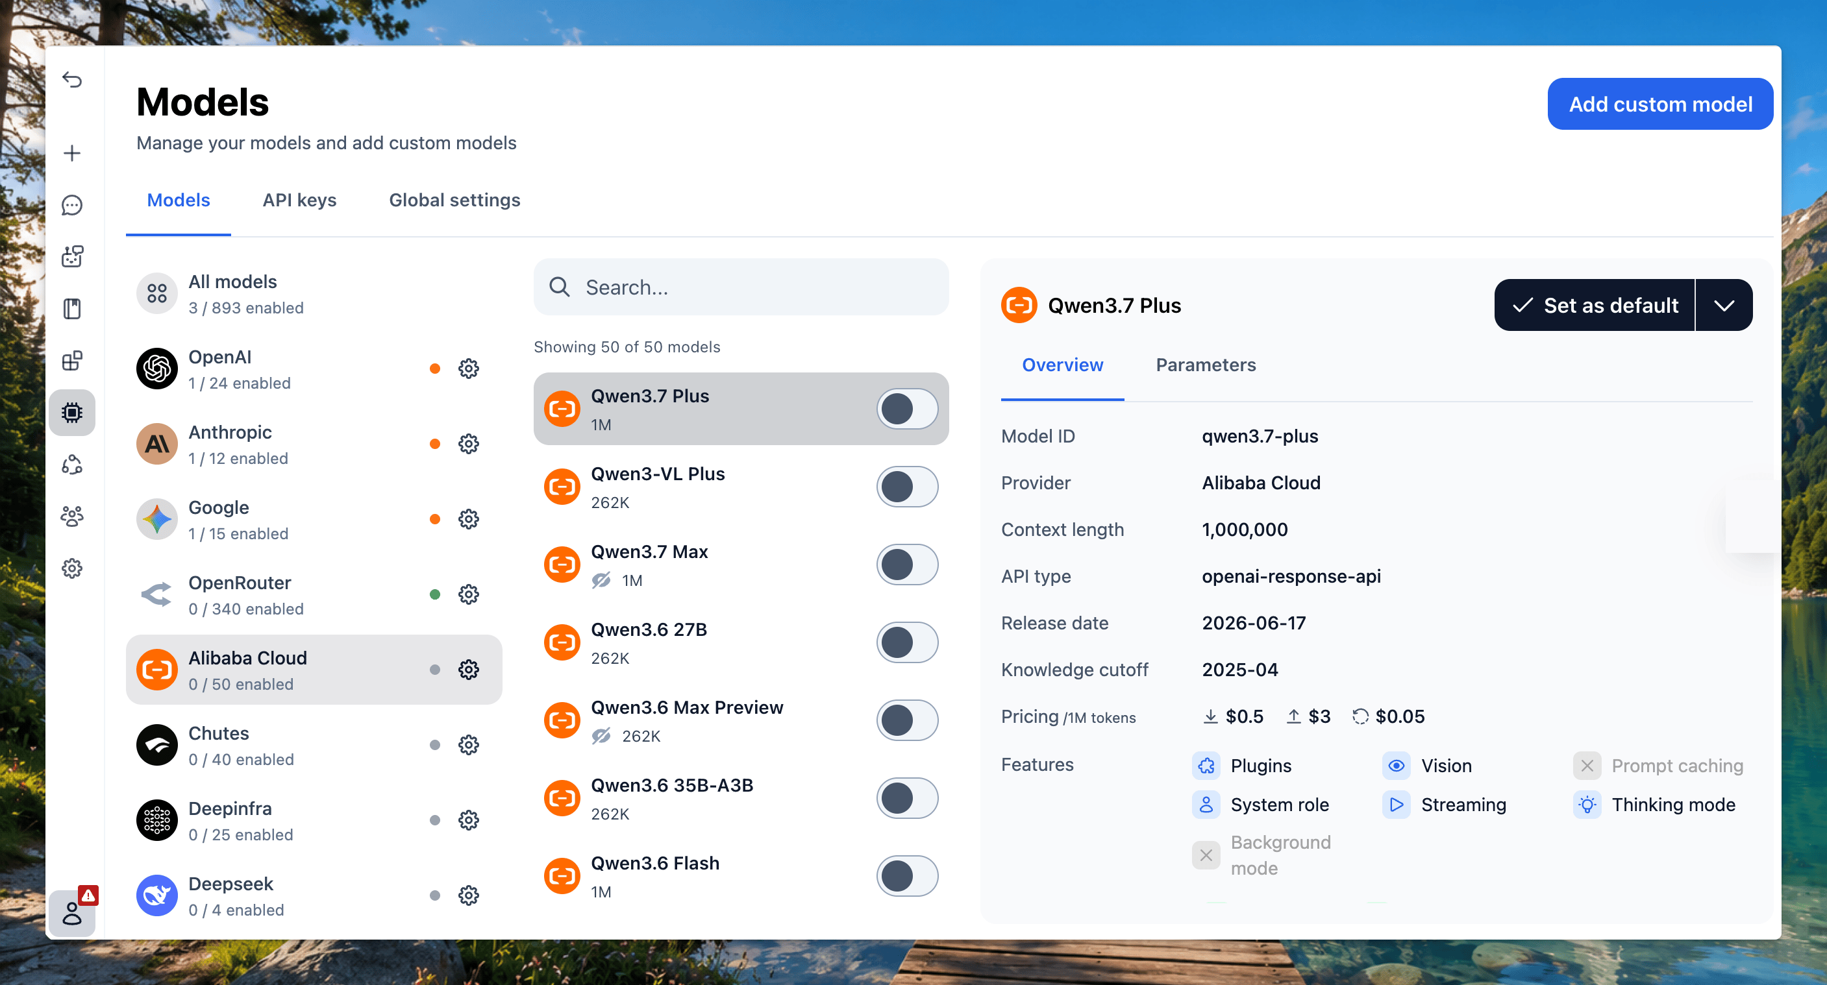Click the Model ID value qwen3.7-plus
The image size is (1827, 985).
click(x=1260, y=437)
